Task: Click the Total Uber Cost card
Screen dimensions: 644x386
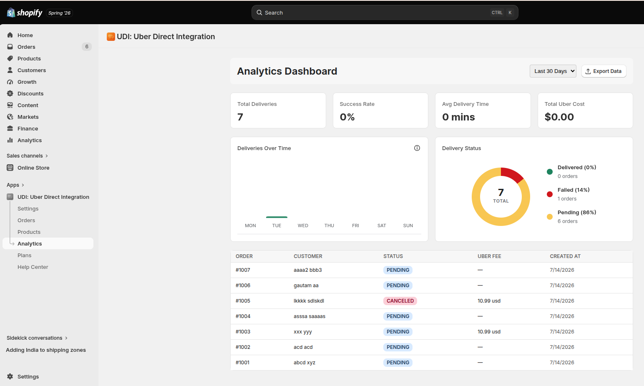Action: click(x=585, y=110)
